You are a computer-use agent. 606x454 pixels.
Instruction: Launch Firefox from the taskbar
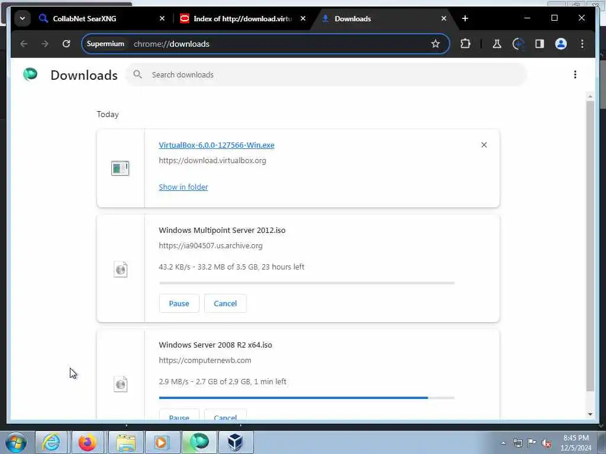88,442
